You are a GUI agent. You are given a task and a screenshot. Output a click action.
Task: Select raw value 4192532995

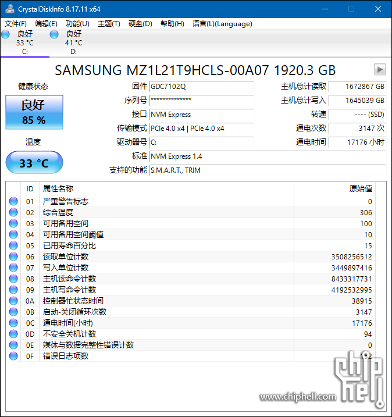pos(351,290)
